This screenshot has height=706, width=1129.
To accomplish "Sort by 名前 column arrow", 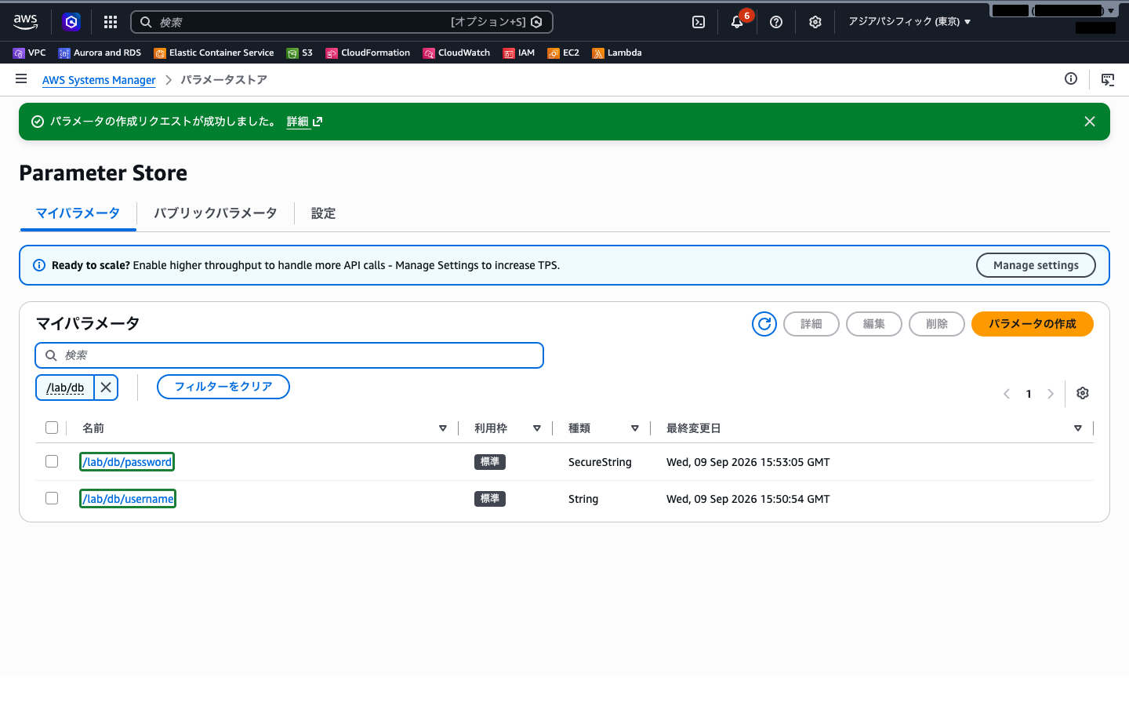I will [443, 428].
